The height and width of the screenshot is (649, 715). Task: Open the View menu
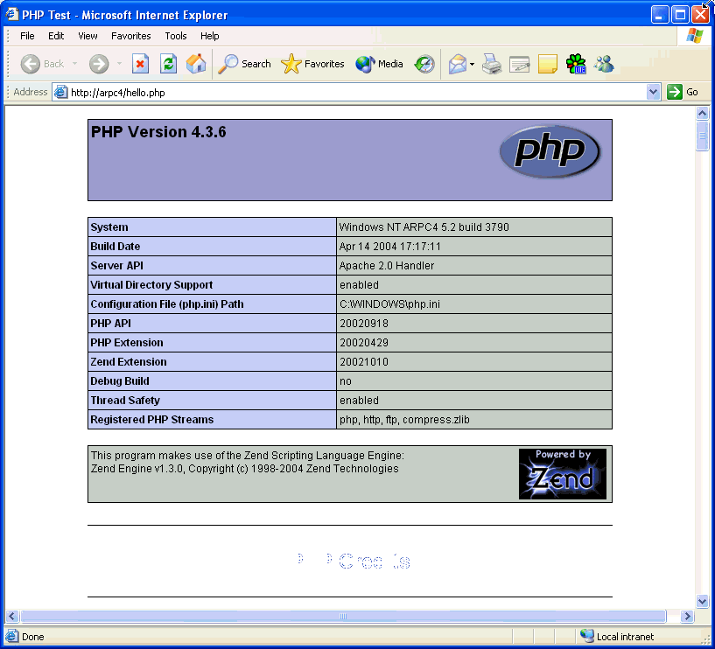(x=88, y=36)
